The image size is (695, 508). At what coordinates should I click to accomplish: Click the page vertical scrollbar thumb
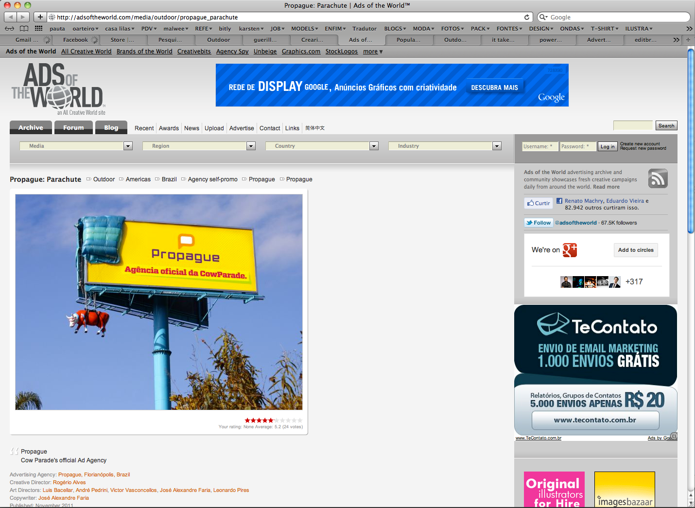click(x=691, y=141)
